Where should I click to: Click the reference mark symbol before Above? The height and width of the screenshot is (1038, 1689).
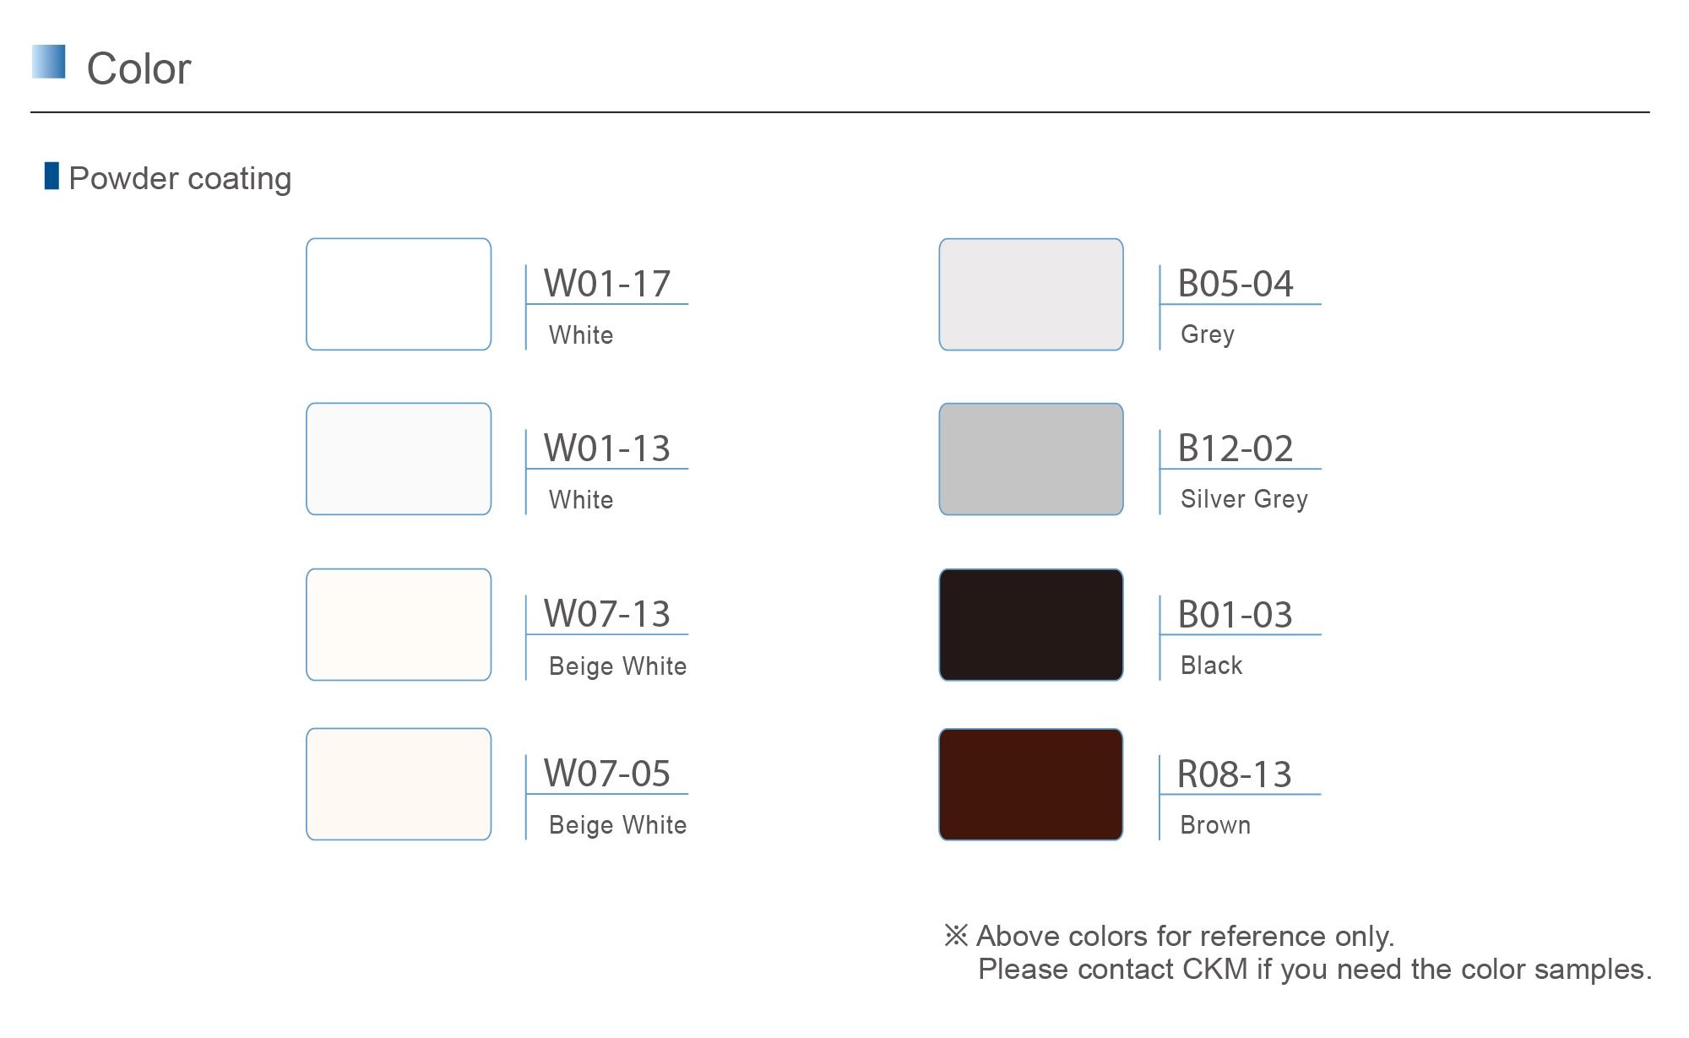click(956, 935)
